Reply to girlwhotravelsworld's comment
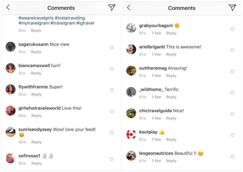This screenshot has height=172, width=243. click(x=36, y=116)
